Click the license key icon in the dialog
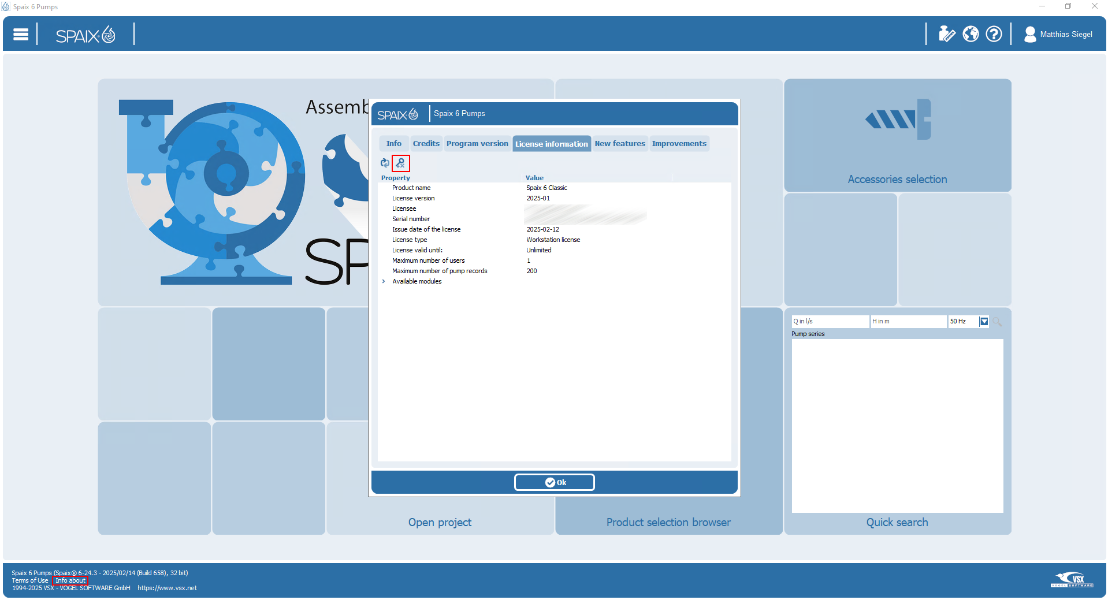The width and height of the screenshot is (1108, 600). (x=400, y=163)
